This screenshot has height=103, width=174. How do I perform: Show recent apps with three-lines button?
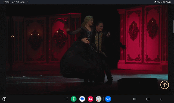click(x=135, y=99)
